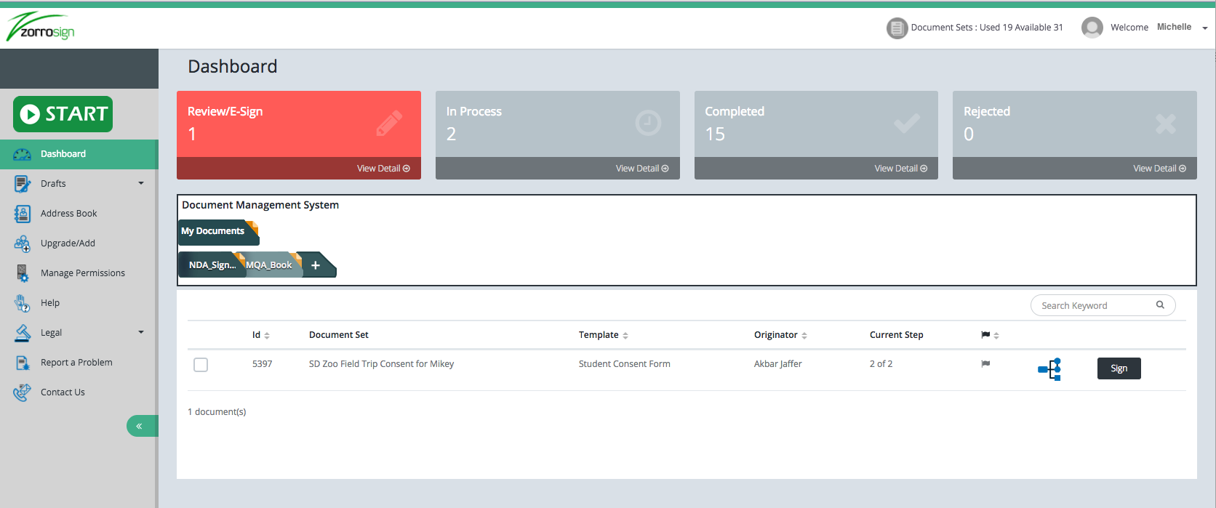Screen dimensions: 1216x508
Task: Click the search magnifier icon
Action: pos(1160,305)
